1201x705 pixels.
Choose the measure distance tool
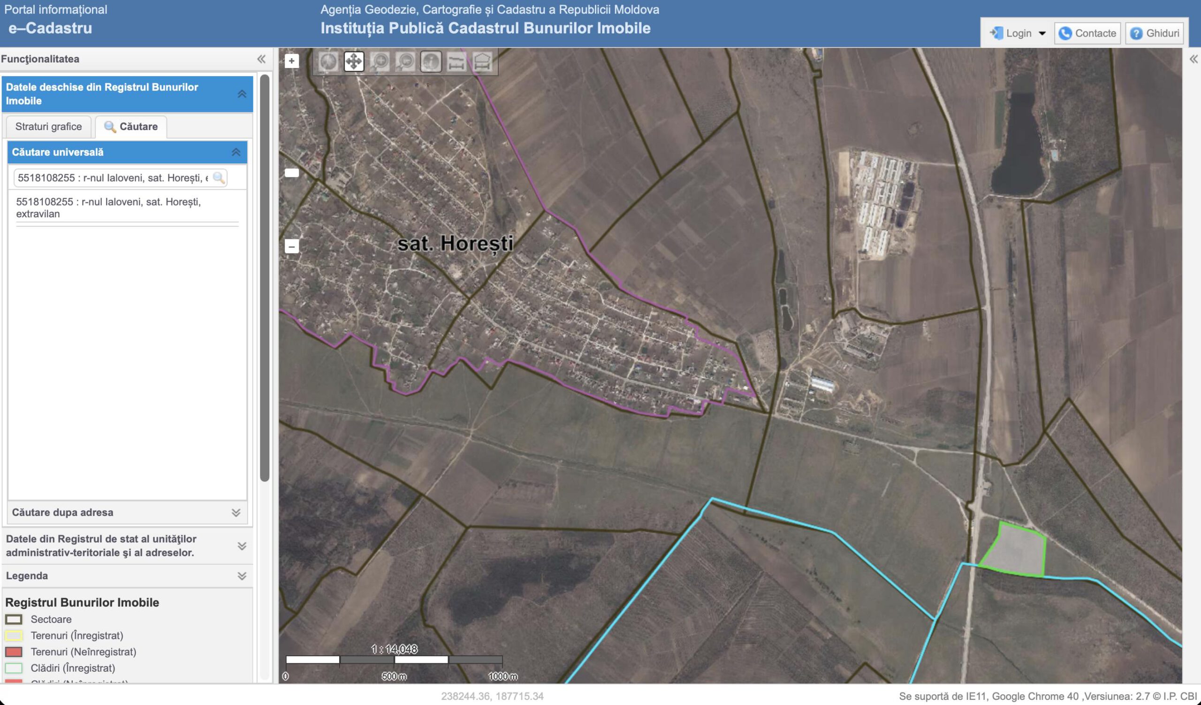456,61
